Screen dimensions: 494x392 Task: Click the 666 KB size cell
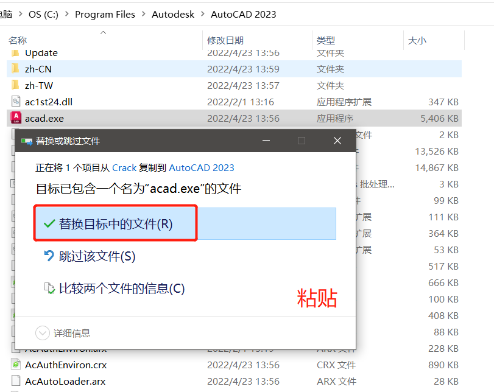coord(443,282)
